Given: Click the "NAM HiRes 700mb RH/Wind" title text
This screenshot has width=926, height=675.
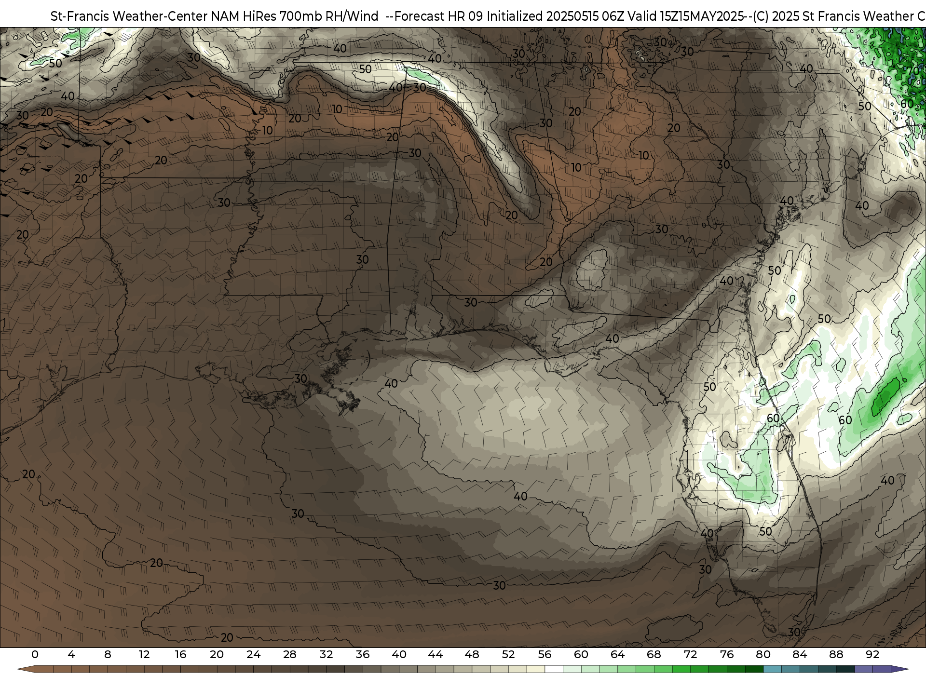Looking at the screenshot, I should pos(295,16).
